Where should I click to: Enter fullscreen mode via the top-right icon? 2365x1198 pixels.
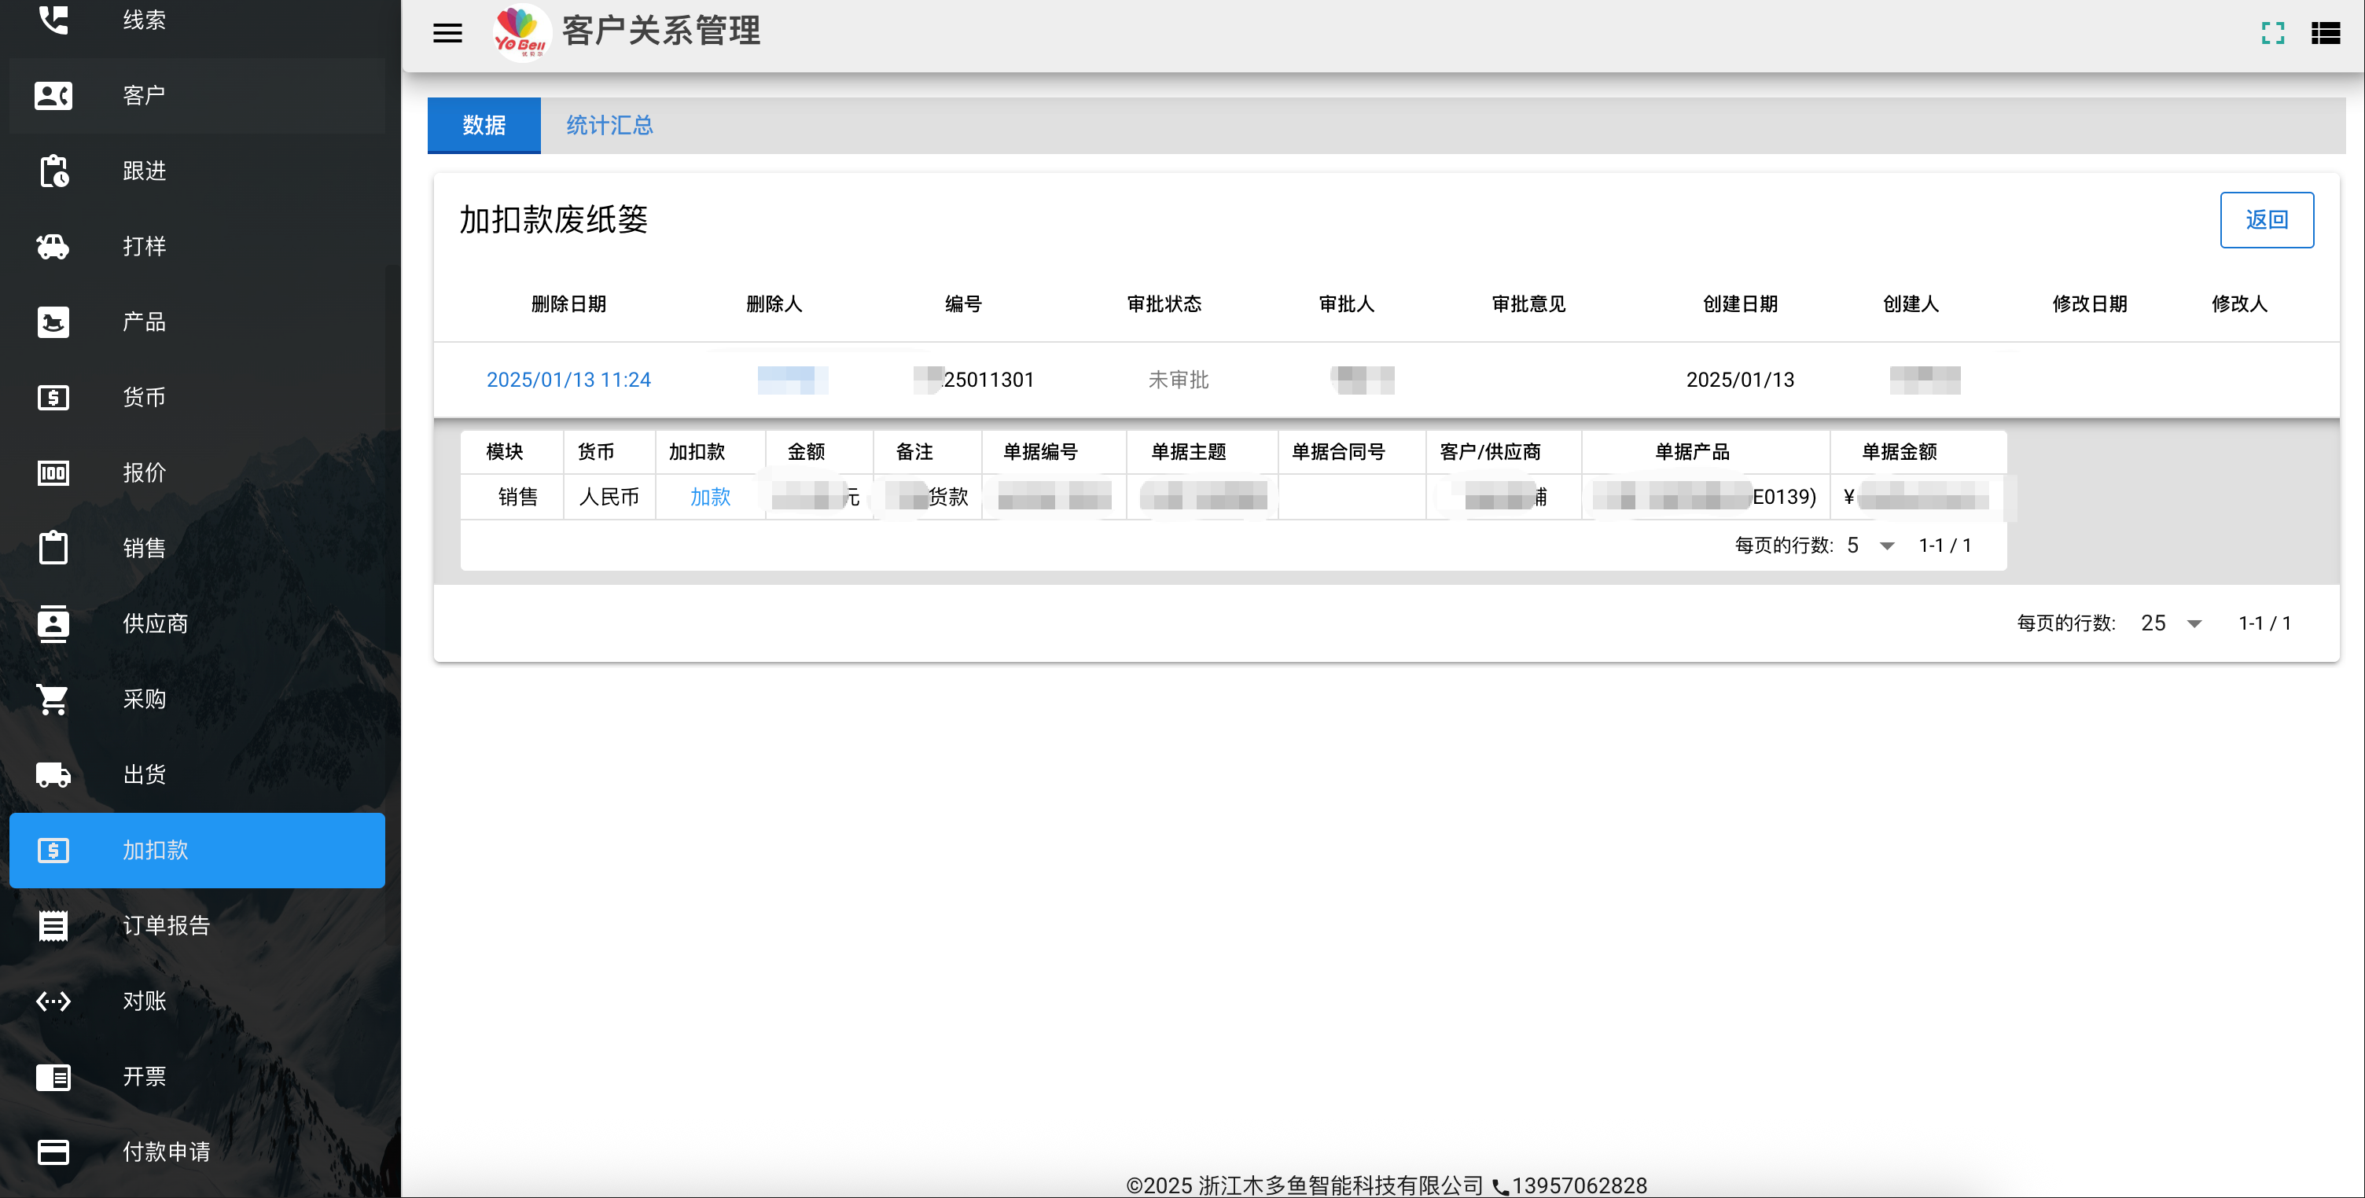2272,33
